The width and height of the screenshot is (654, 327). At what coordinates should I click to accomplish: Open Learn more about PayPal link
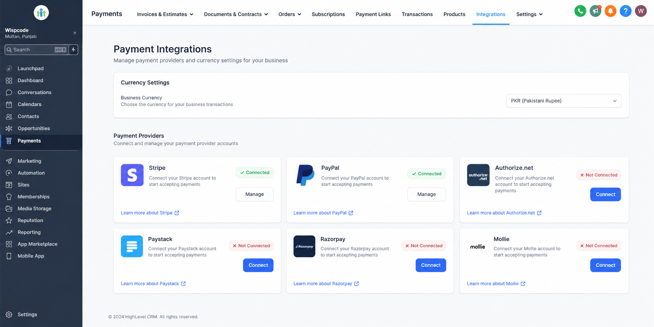pyautogui.click(x=323, y=213)
